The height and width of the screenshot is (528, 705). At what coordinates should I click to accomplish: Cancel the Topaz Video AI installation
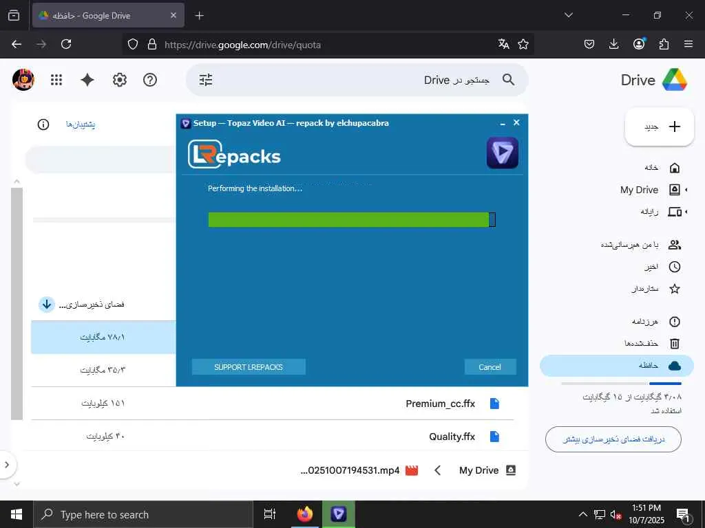(490, 367)
